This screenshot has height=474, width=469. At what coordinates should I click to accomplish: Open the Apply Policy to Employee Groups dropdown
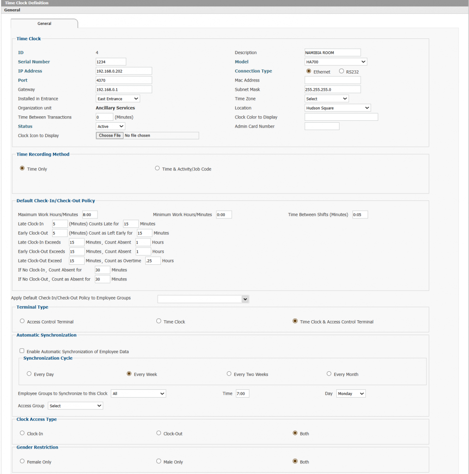[203, 299]
